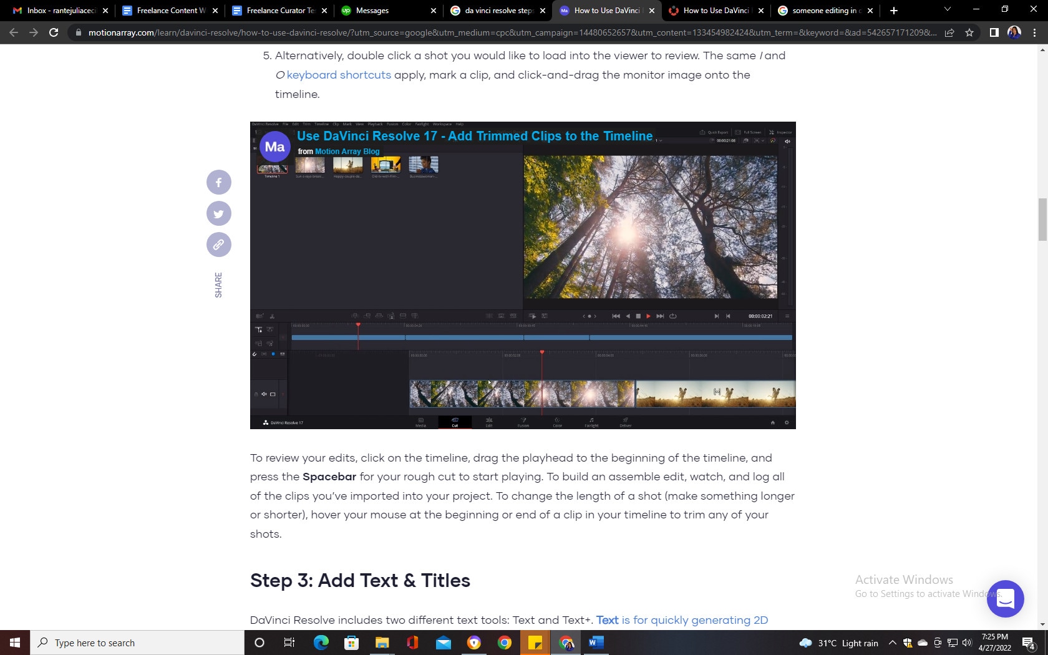Open OneDrive cloud icon in system tray
Viewport: 1048px width, 655px height.
pos(923,643)
